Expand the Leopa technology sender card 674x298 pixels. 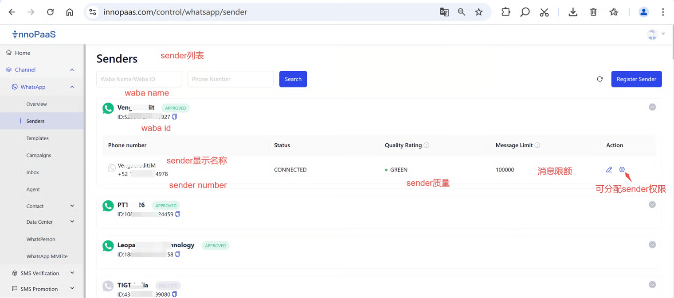[652, 245]
